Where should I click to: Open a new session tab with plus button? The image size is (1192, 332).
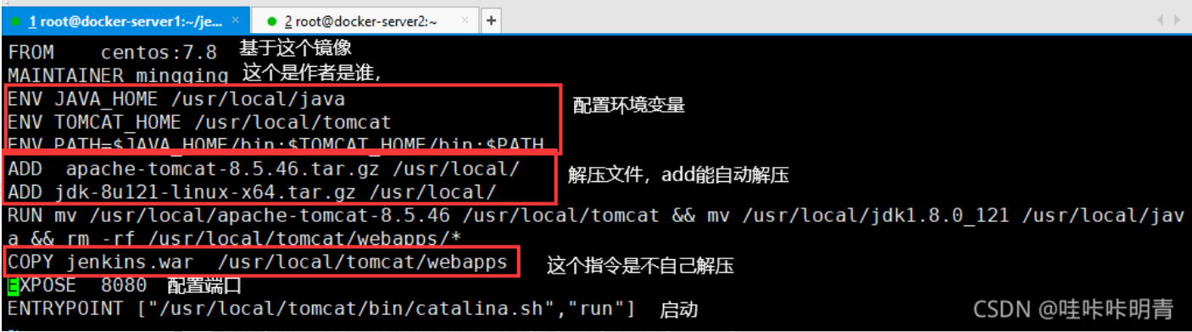[491, 19]
